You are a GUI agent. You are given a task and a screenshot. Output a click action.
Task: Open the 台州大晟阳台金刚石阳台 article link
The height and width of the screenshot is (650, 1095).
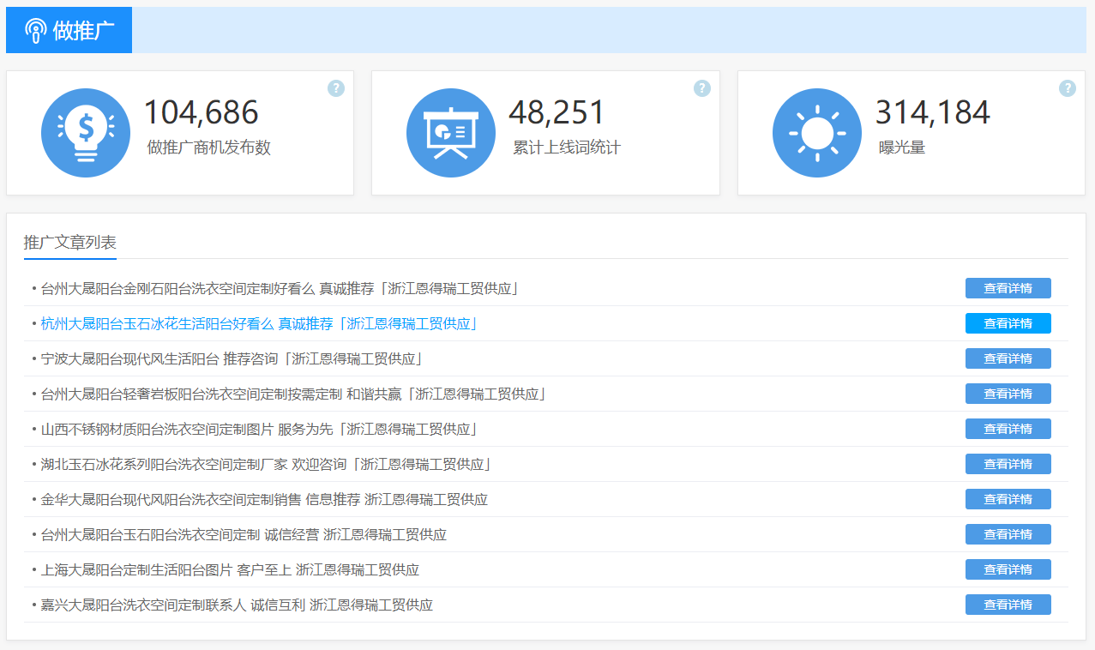[280, 289]
